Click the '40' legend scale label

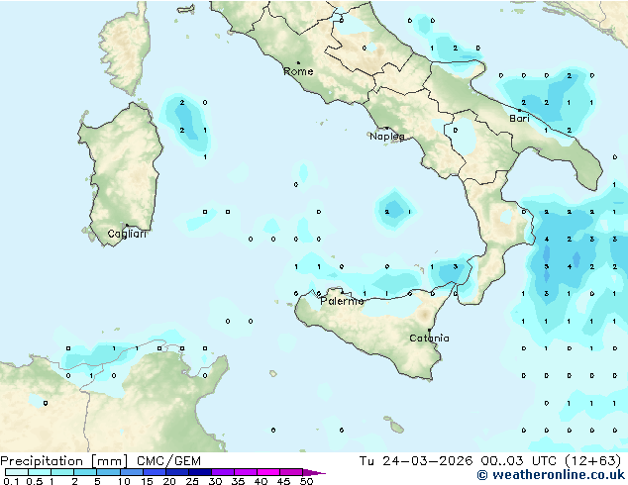pyautogui.click(x=261, y=481)
